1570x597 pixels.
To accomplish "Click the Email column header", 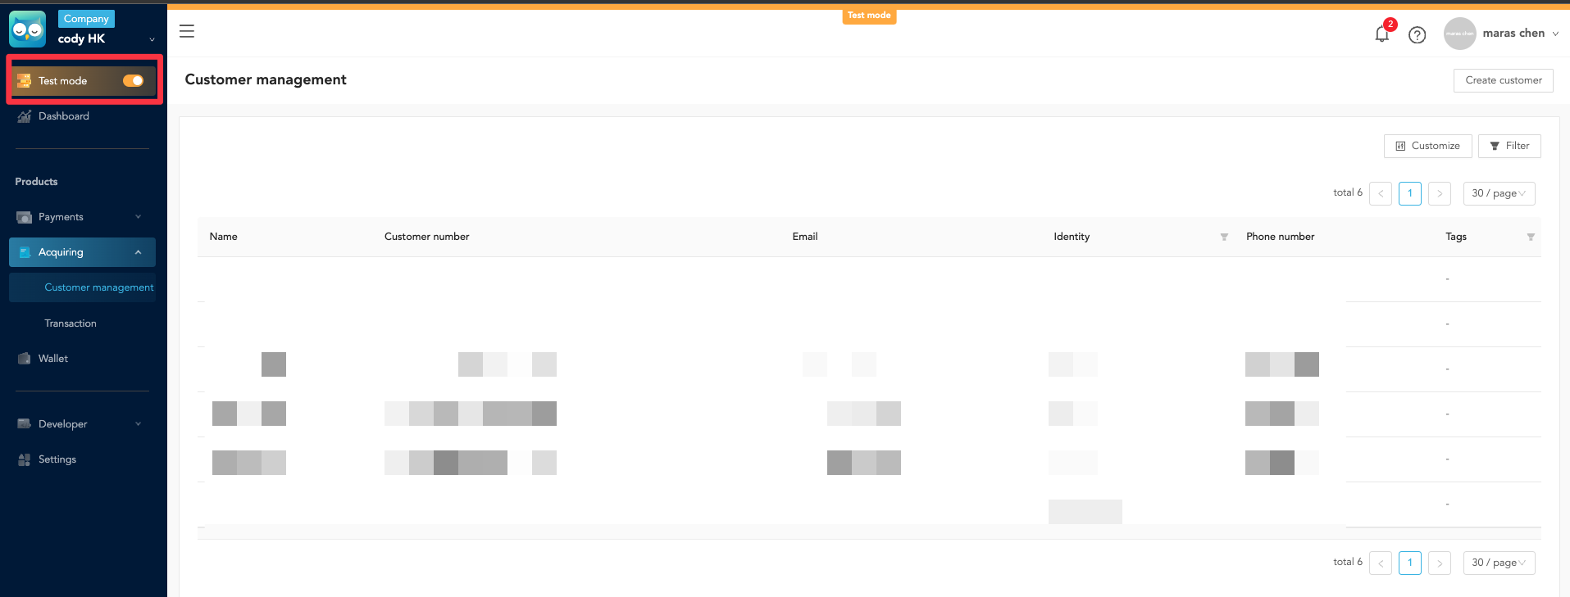I will click(805, 237).
